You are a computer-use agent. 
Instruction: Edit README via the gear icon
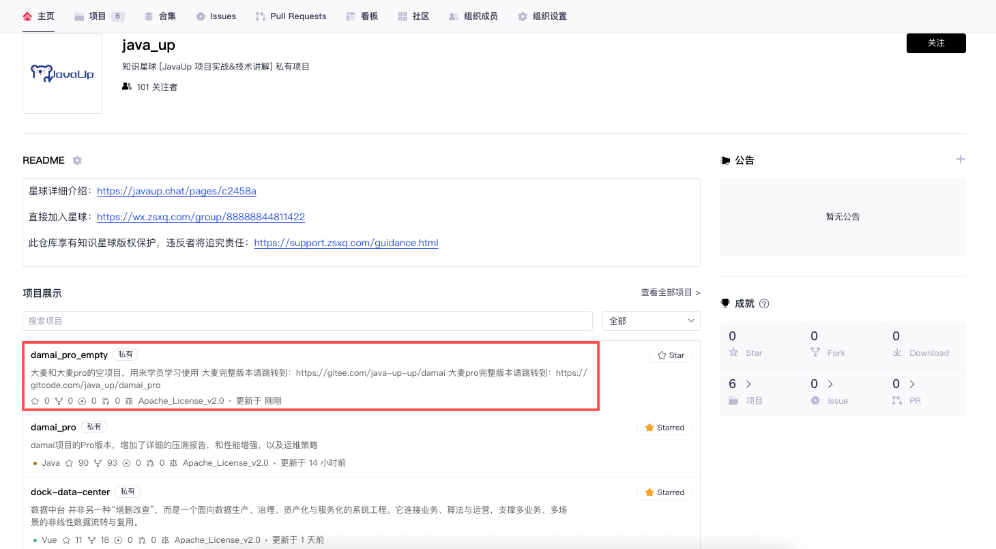click(77, 160)
